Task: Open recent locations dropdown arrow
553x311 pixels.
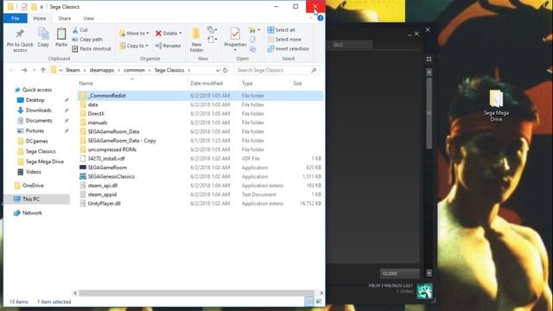Action: (x=35, y=70)
